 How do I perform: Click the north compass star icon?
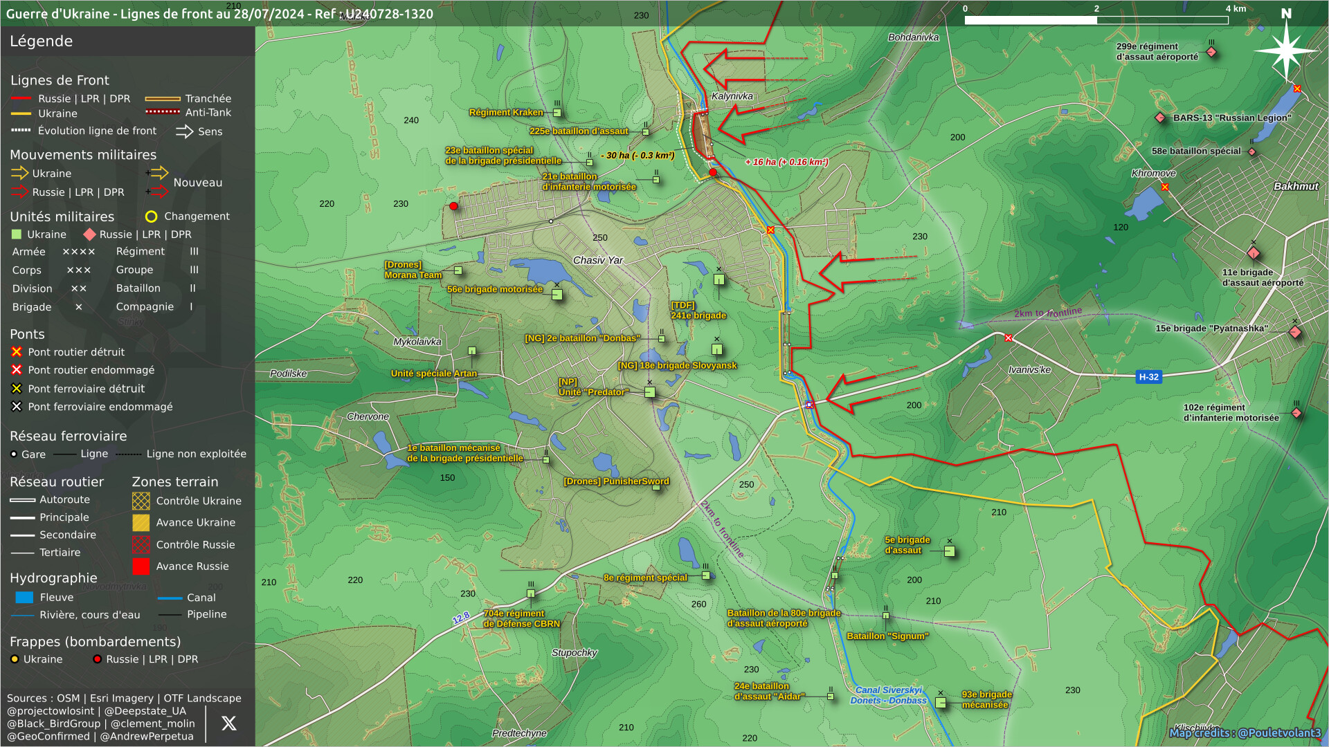(x=1285, y=50)
